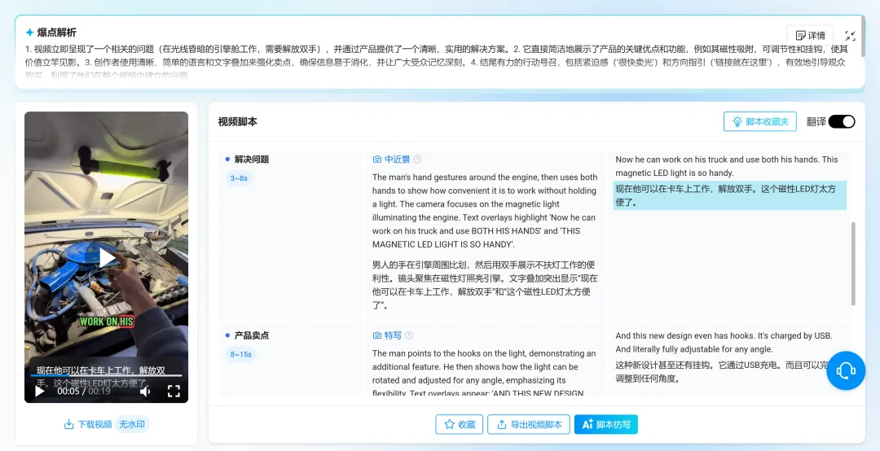Click the 收藏 star favorite button
The image size is (880, 451).
(459, 424)
